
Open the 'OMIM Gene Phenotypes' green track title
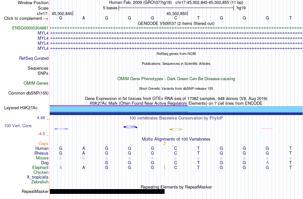176,79
